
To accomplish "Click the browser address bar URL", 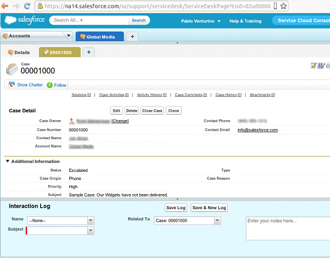I will click(158, 6).
